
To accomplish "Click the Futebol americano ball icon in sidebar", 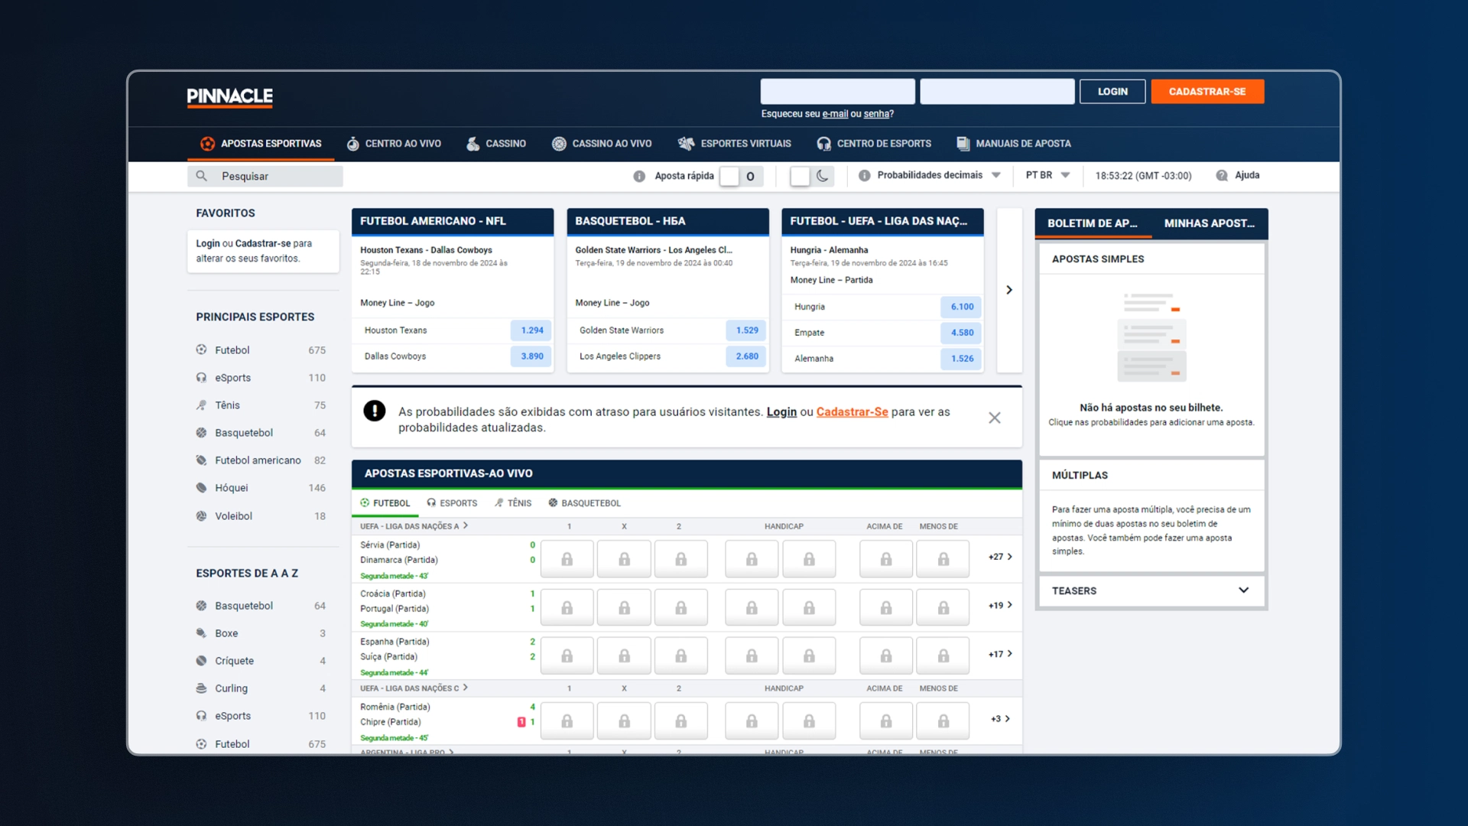I will tap(201, 460).
